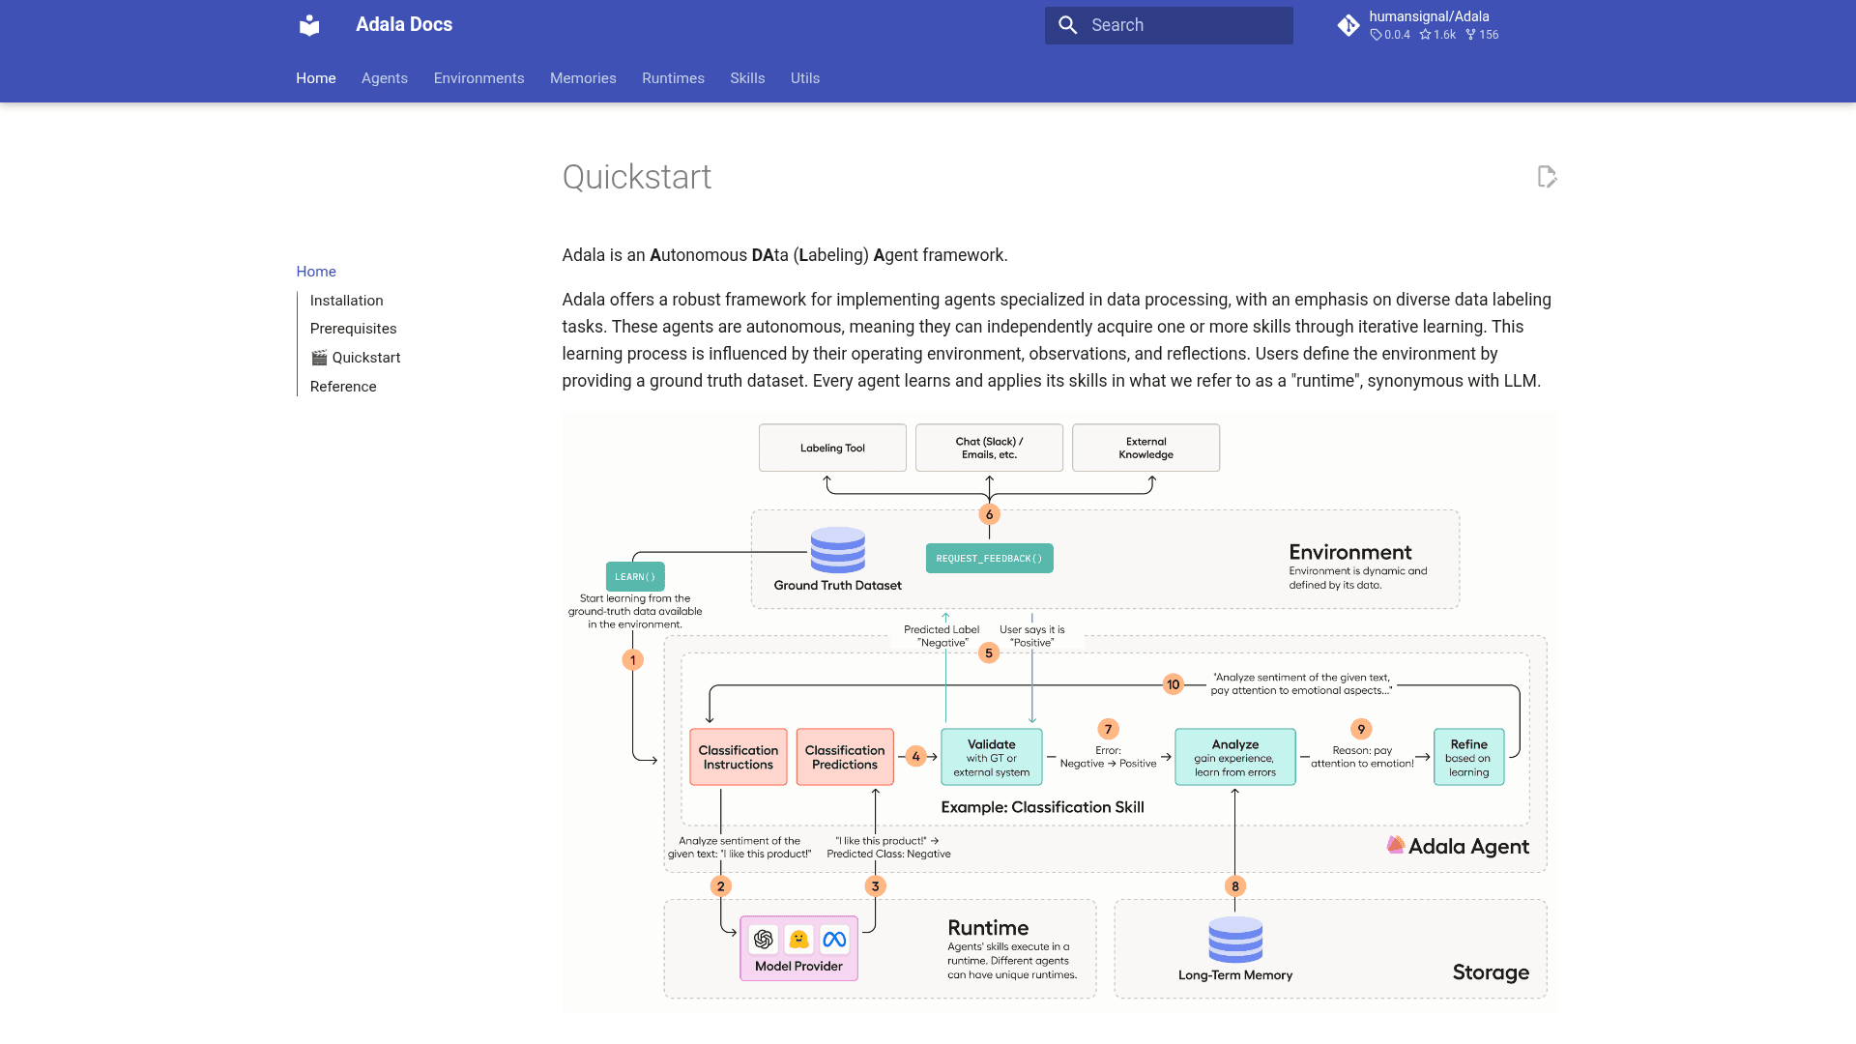
Task: Select the Memories tab
Action: 583,78
